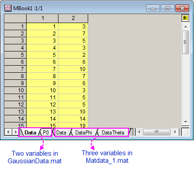This screenshot has width=194, height=169.
Task: Click row 5 column 2 cell value 2
Action: pos(73,55)
